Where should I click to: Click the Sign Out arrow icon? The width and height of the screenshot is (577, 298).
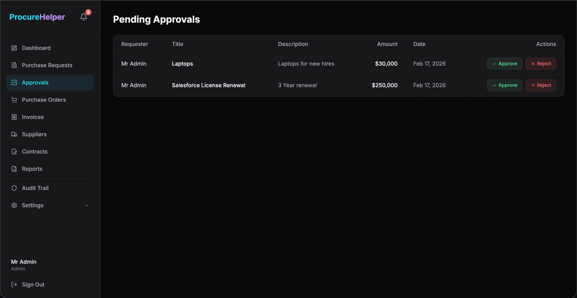14,284
